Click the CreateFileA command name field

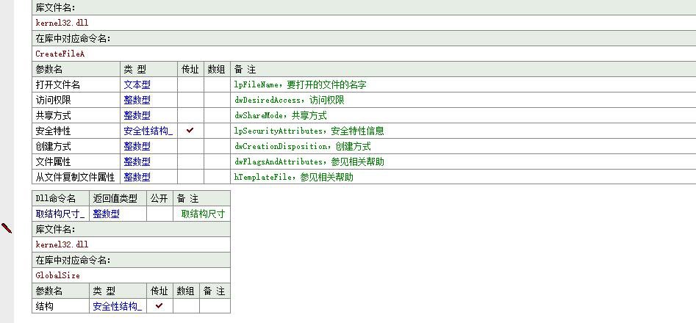tap(60, 54)
